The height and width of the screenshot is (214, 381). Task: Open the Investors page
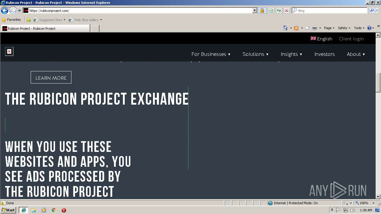324,54
